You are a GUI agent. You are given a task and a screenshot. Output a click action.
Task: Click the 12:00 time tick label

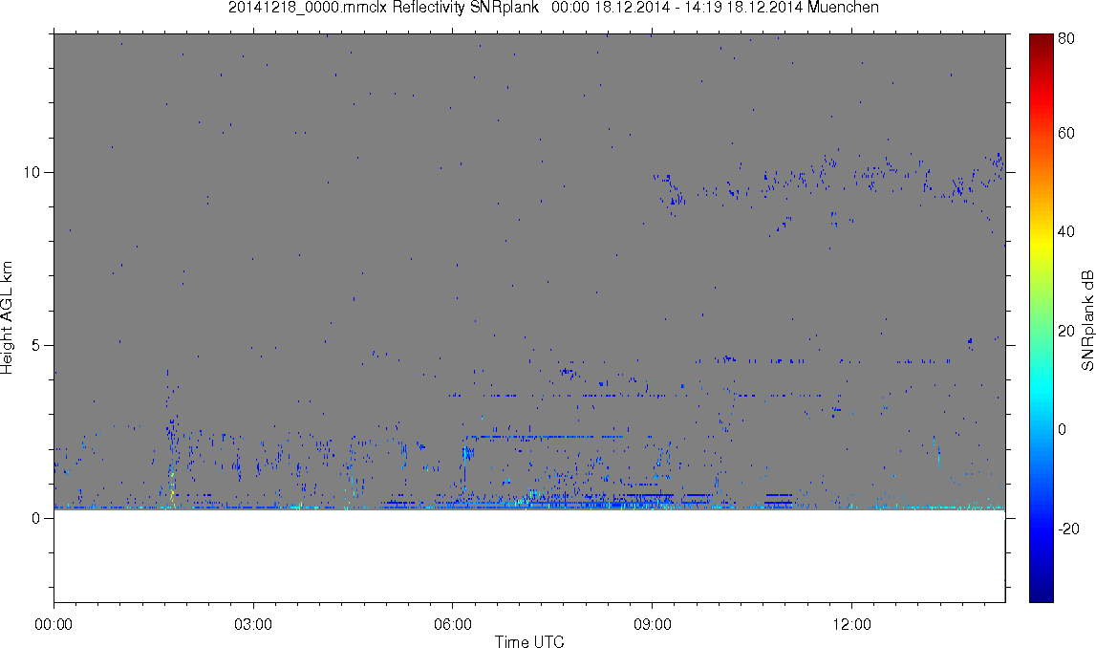point(852,624)
